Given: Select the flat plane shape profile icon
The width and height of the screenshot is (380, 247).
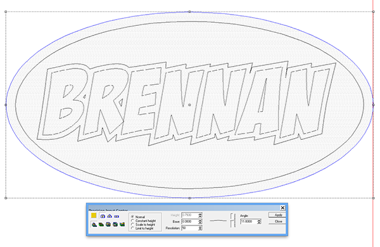Looking at the screenshot, I should click(117, 216).
